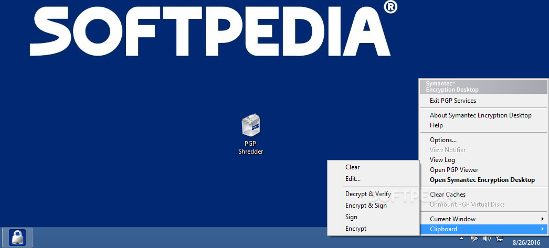Click the network tray icon
The height and width of the screenshot is (248, 549).
(500, 239)
